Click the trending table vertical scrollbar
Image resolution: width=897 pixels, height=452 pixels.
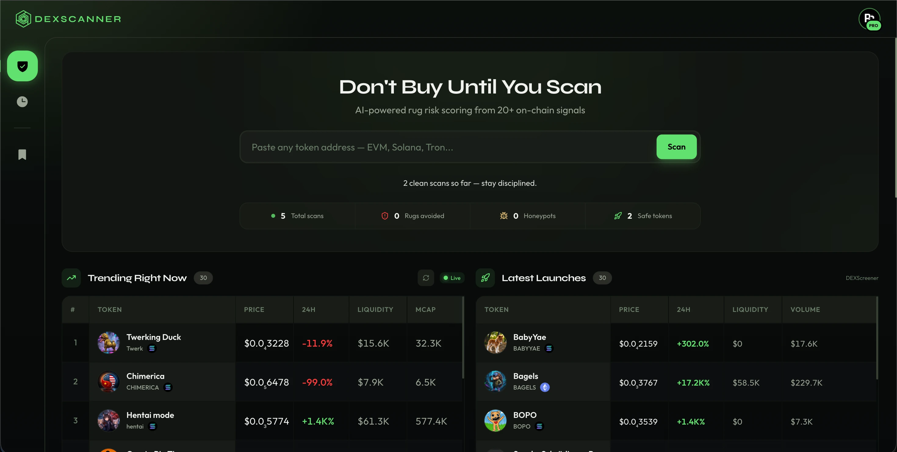tap(463, 337)
